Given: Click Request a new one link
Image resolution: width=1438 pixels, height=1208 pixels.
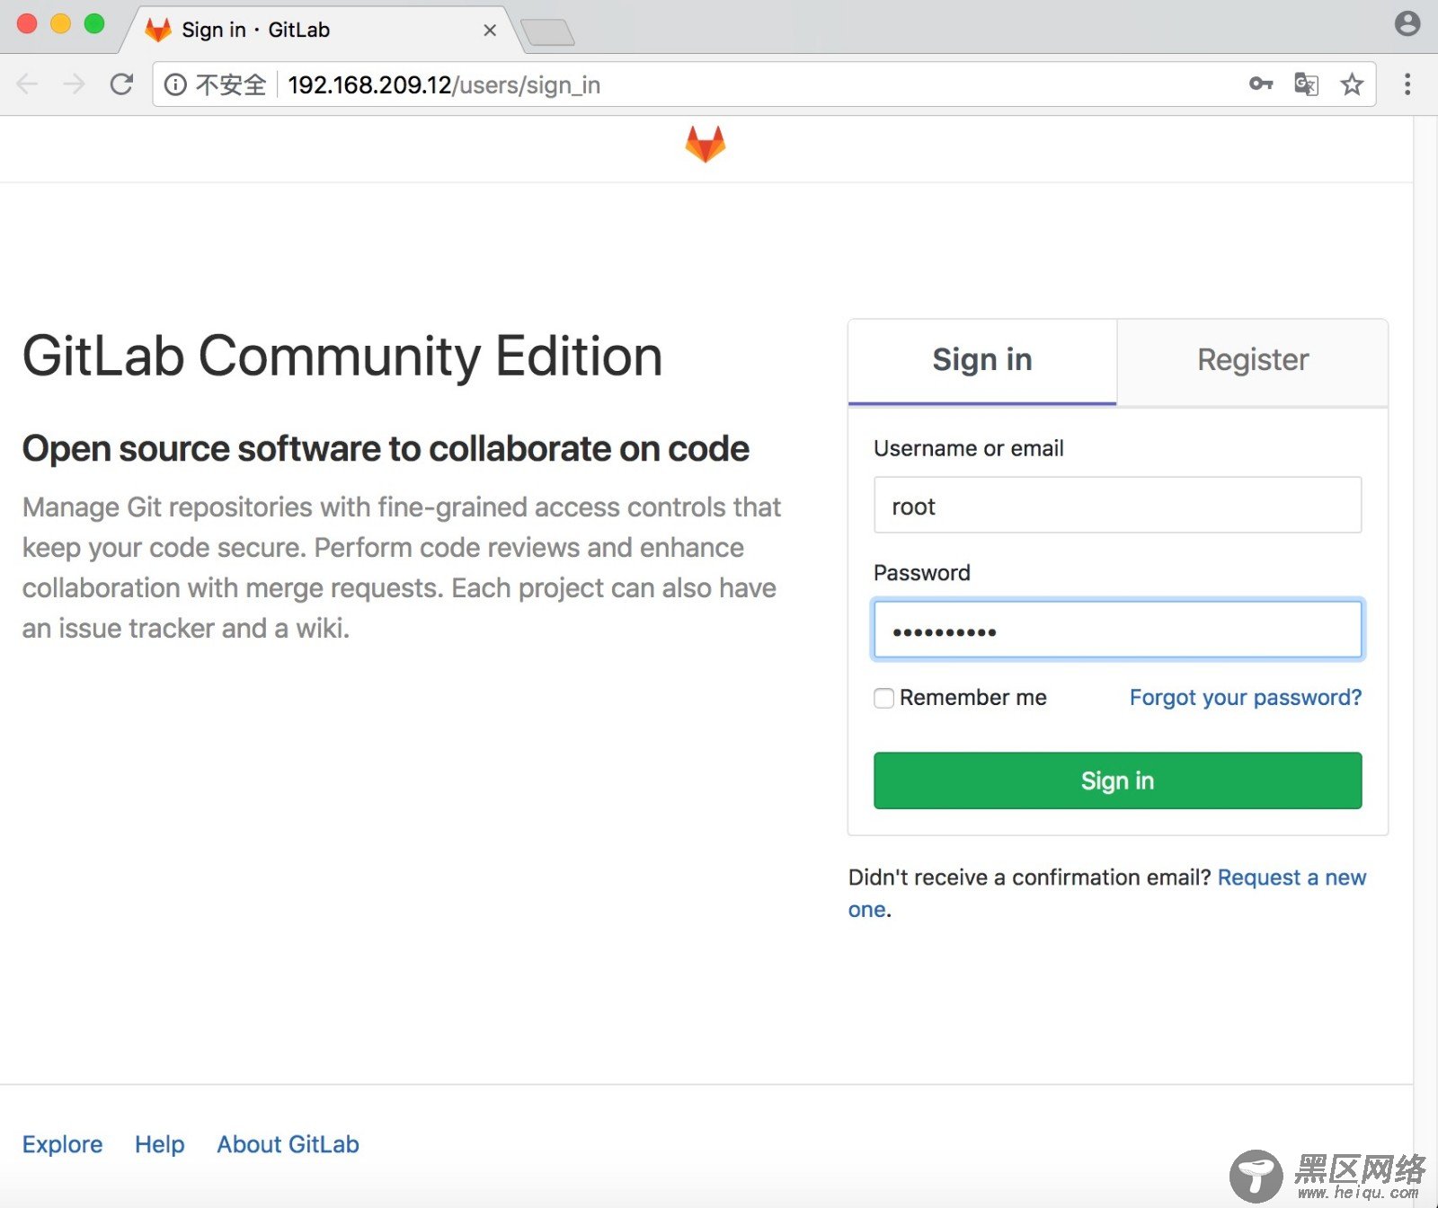Looking at the screenshot, I should coord(1292,877).
